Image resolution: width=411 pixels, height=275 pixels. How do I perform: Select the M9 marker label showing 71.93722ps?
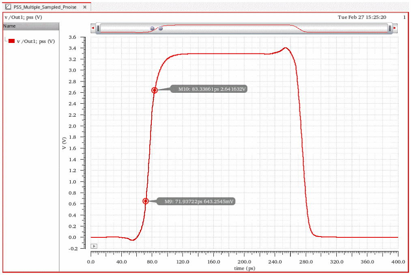(x=199, y=201)
